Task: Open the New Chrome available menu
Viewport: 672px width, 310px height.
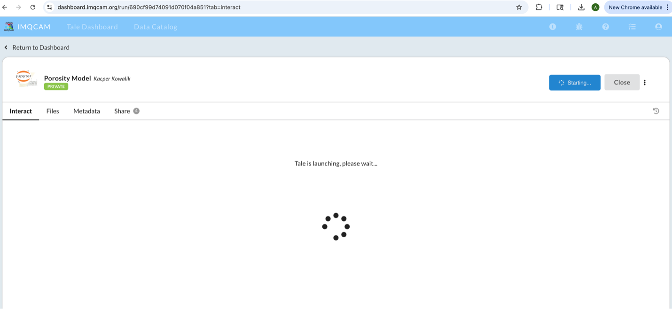Action: tap(637, 7)
